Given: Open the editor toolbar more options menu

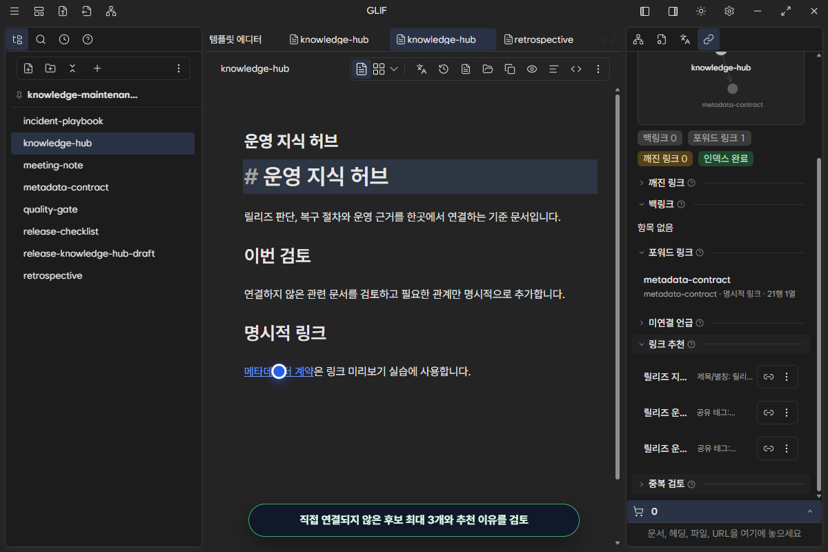Looking at the screenshot, I should click(x=598, y=69).
